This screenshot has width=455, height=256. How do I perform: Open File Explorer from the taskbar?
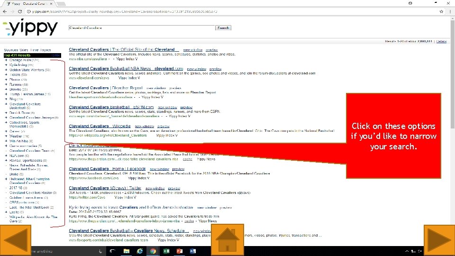pos(126,251)
